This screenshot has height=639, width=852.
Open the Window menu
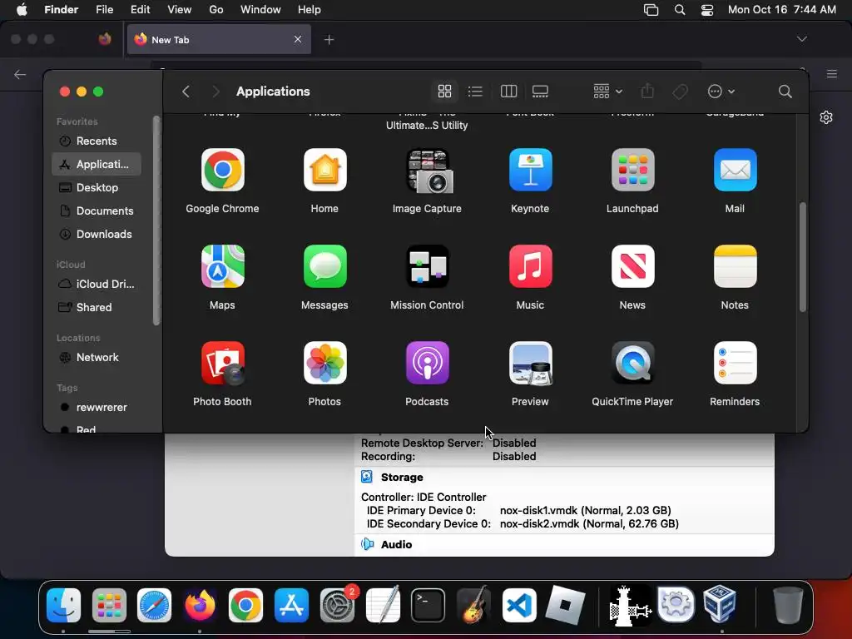[260, 10]
